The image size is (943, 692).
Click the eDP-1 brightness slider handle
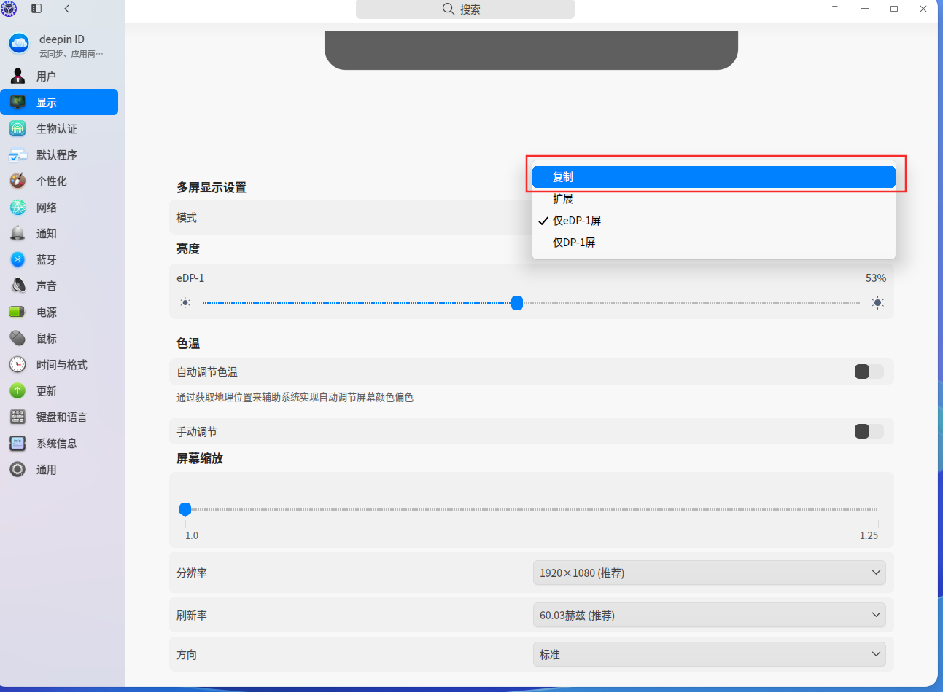click(517, 302)
